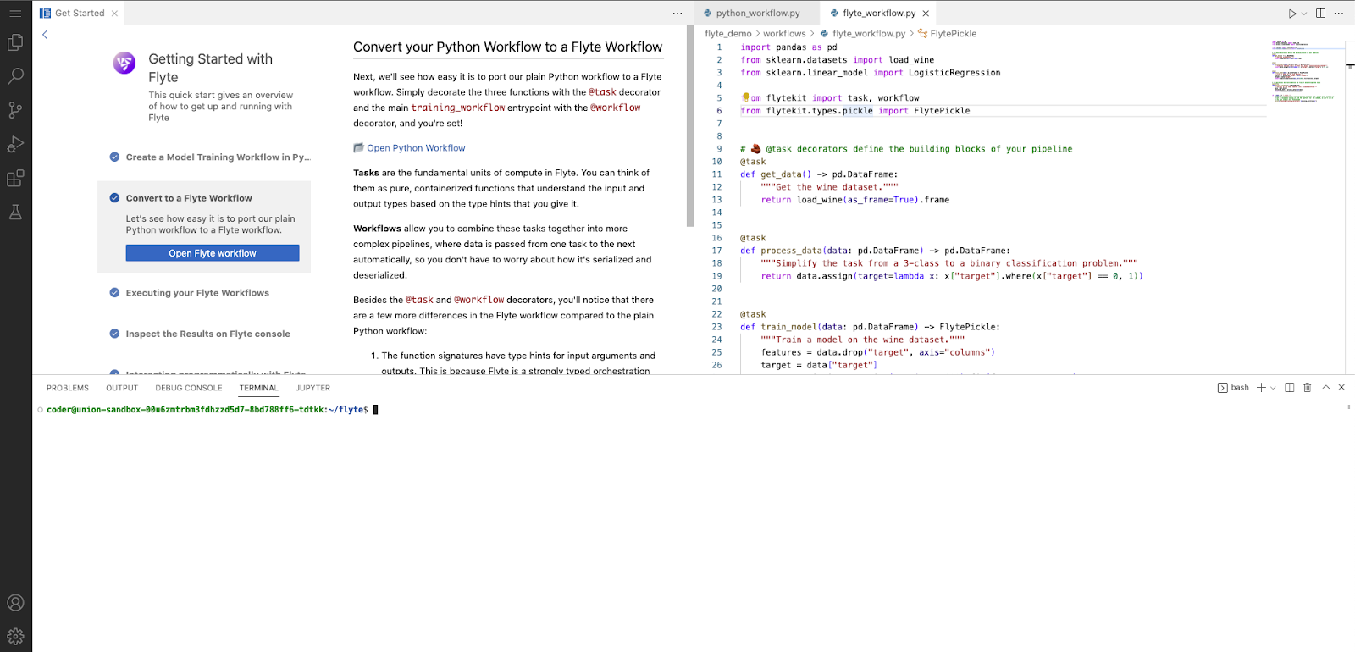Focus the terminal prompt input
Viewport: 1355px width, 652px height.
375,410
